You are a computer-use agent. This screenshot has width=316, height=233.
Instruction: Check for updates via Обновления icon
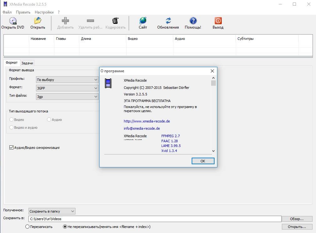(x=168, y=21)
